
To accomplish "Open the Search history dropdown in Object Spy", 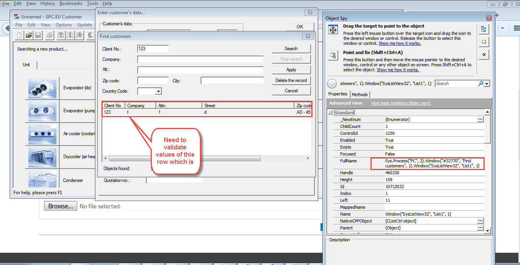I will tap(486, 83).
